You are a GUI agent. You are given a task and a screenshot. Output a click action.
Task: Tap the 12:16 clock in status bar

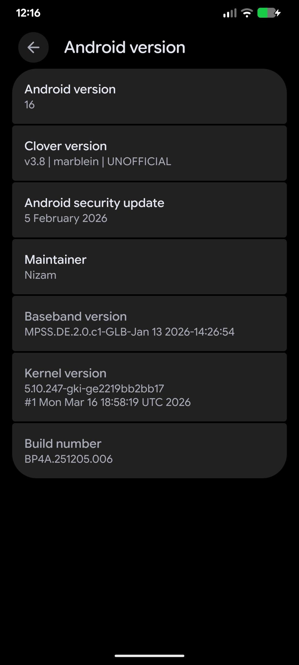click(28, 13)
